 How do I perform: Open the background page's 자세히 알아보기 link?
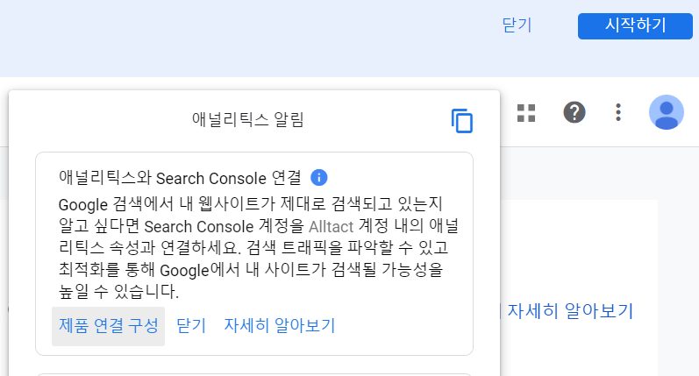click(570, 311)
